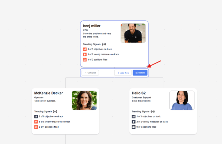
Task: Click McKenzie Decker's profile photo
Action: (x=84, y=100)
